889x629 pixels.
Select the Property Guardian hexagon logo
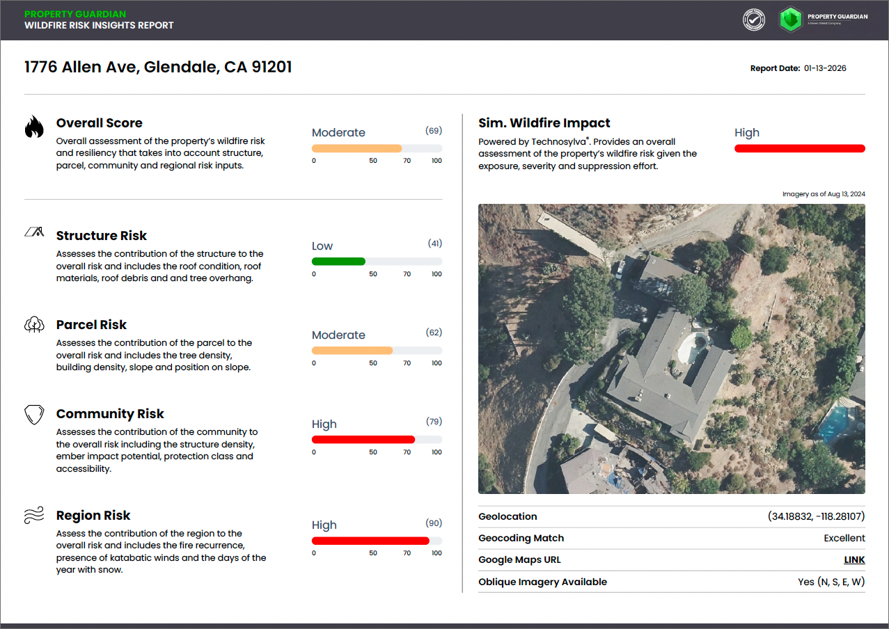click(791, 19)
